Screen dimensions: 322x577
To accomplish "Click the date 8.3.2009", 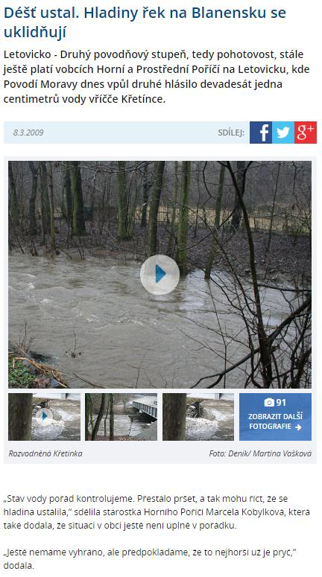I will pos(28,133).
